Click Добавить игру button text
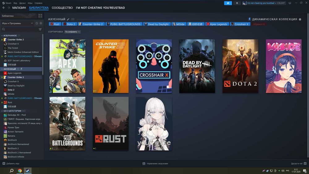Viewport: 309px width, 174px height. click(x=13, y=163)
